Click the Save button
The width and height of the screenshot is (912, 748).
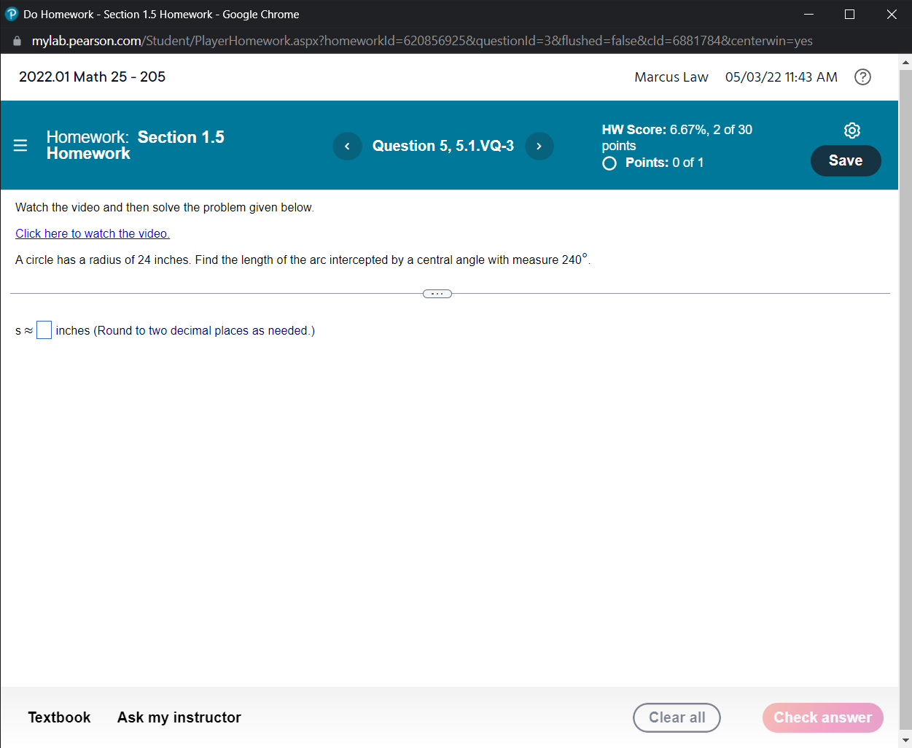pyautogui.click(x=846, y=160)
